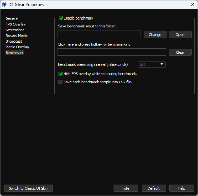Switch to Classic UI Skin
198x196 pixels.
[x=29, y=188]
